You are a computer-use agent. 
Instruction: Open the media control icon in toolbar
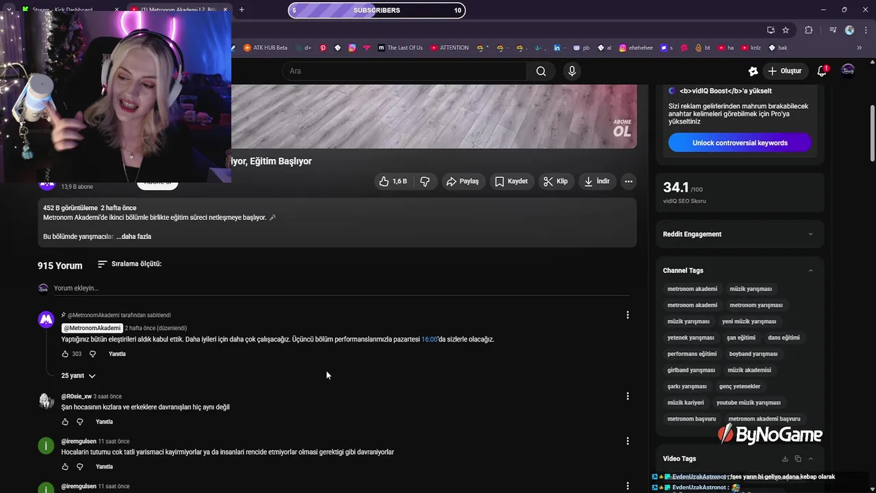pos(833,30)
